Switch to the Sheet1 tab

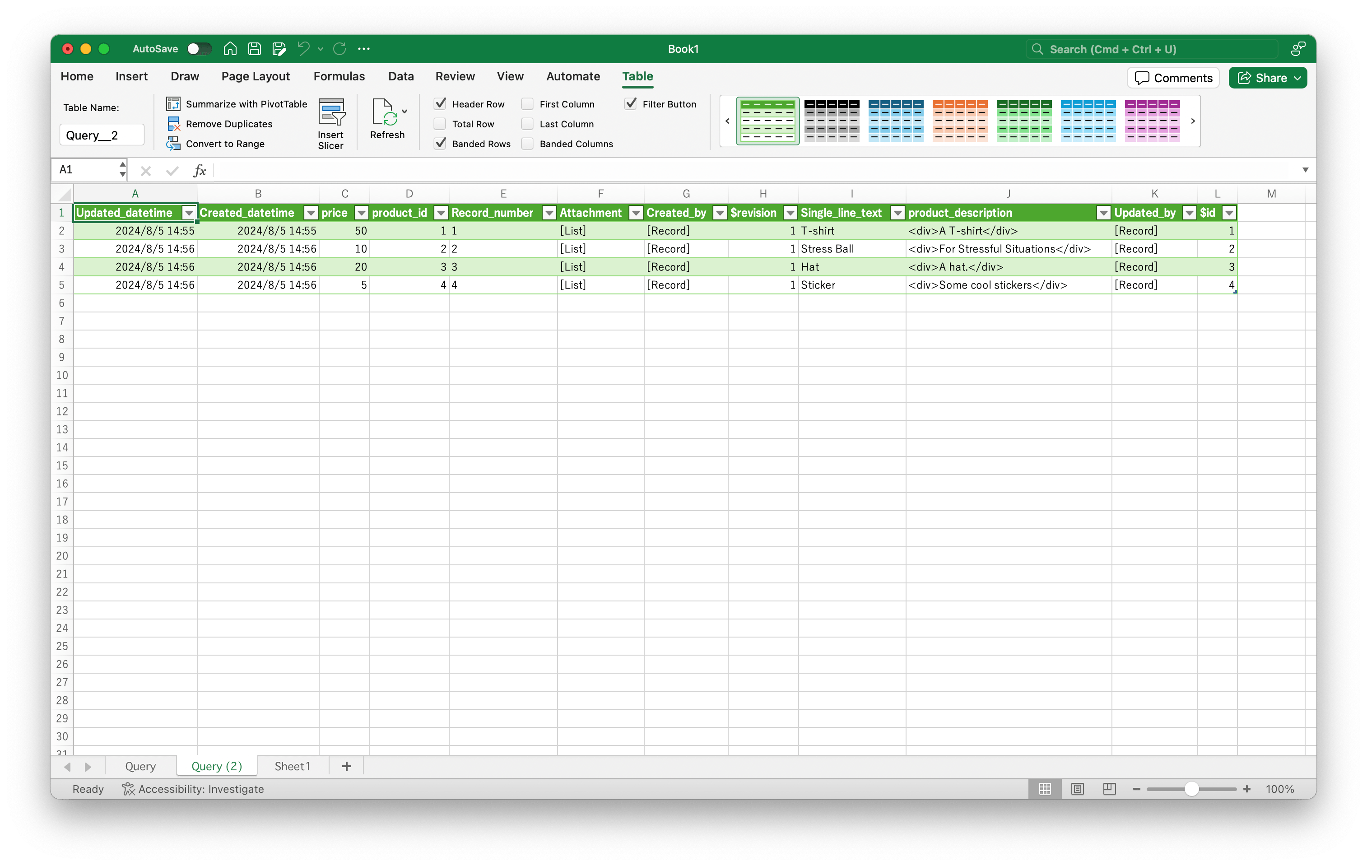click(292, 766)
